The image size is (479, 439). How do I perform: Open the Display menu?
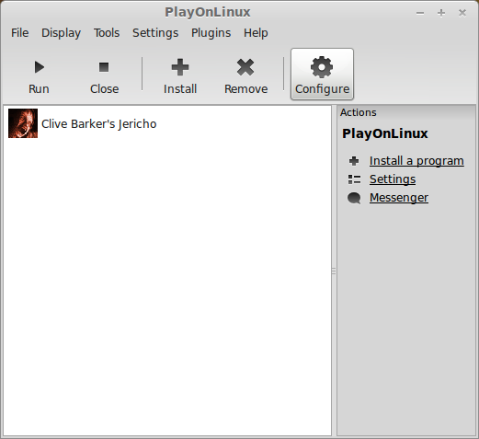(61, 33)
